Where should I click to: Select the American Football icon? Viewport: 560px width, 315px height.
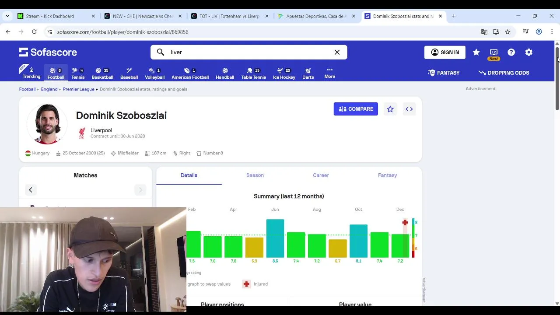point(190,73)
